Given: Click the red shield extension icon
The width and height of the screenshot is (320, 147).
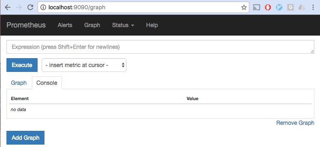Looking at the screenshot, I should [268, 8].
